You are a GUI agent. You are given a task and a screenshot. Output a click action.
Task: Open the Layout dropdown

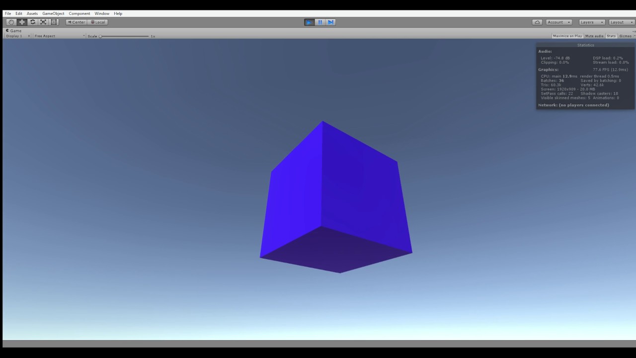pyautogui.click(x=622, y=22)
